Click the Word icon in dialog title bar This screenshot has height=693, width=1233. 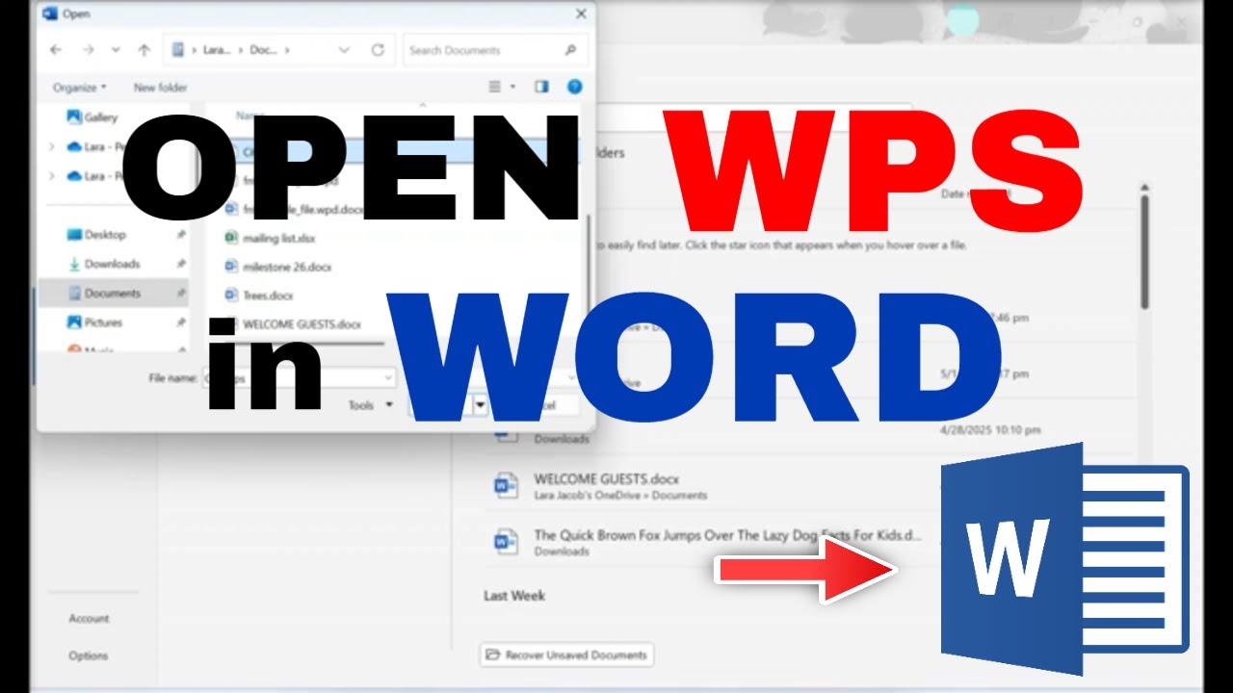(50, 13)
